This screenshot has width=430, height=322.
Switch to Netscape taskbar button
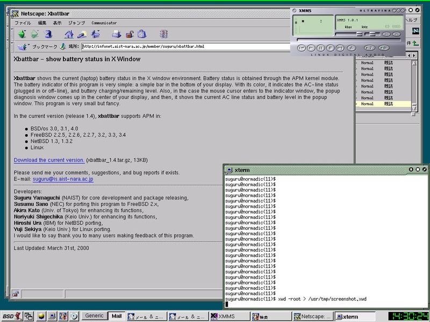click(313, 317)
